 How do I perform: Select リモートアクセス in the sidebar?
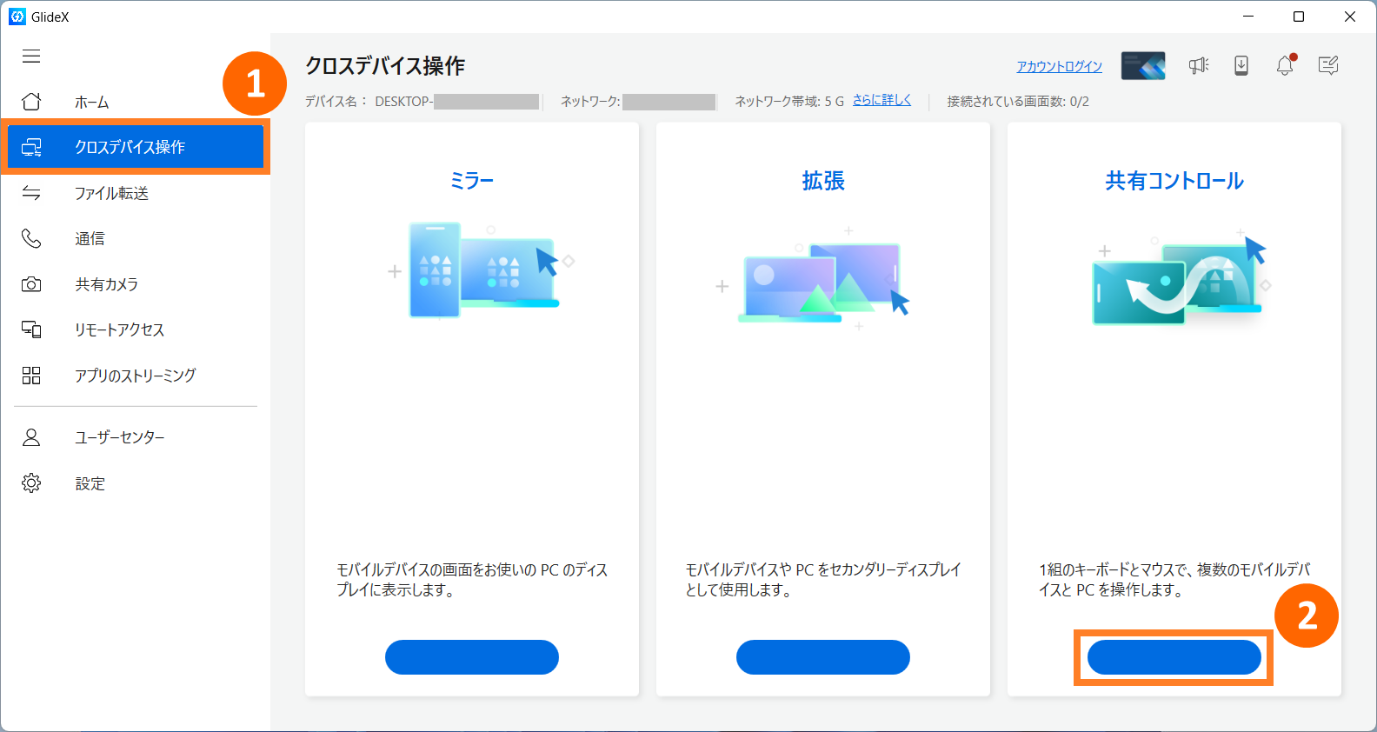click(119, 329)
